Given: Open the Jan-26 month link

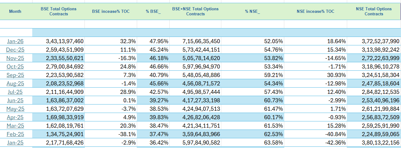Looking at the screenshot, I should coord(15,41).
